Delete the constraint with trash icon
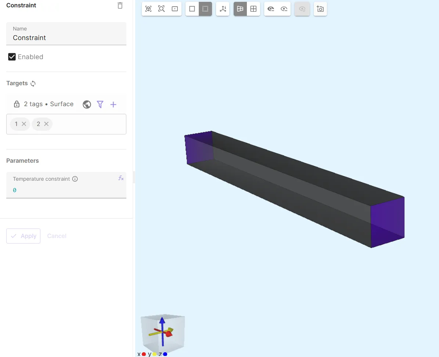 click(x=120, y=6)
